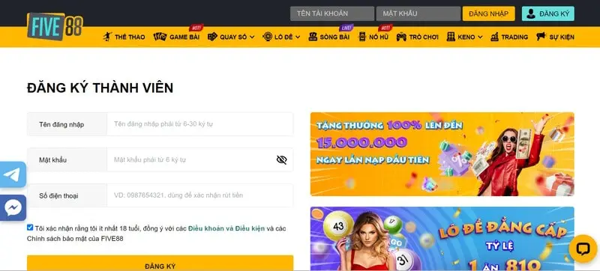Click the Tên đăng nhập input field
This screenshot has width=600, height=271.
tap(200, 124)
